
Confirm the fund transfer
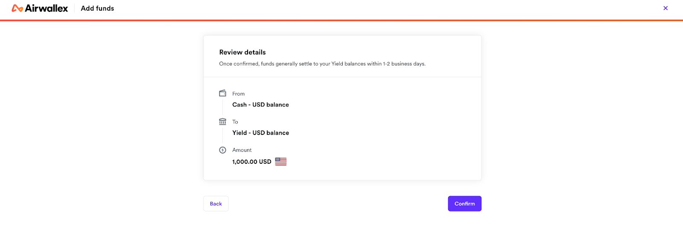pos(464,204)
